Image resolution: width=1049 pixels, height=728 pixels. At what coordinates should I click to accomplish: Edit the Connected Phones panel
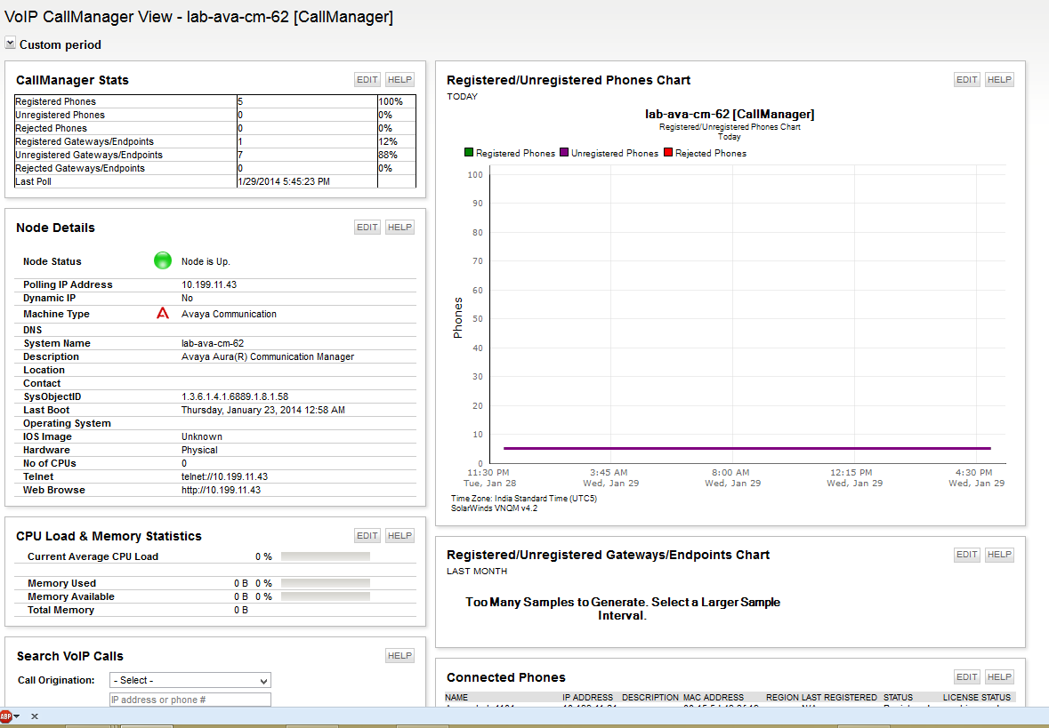click(967, 677)
